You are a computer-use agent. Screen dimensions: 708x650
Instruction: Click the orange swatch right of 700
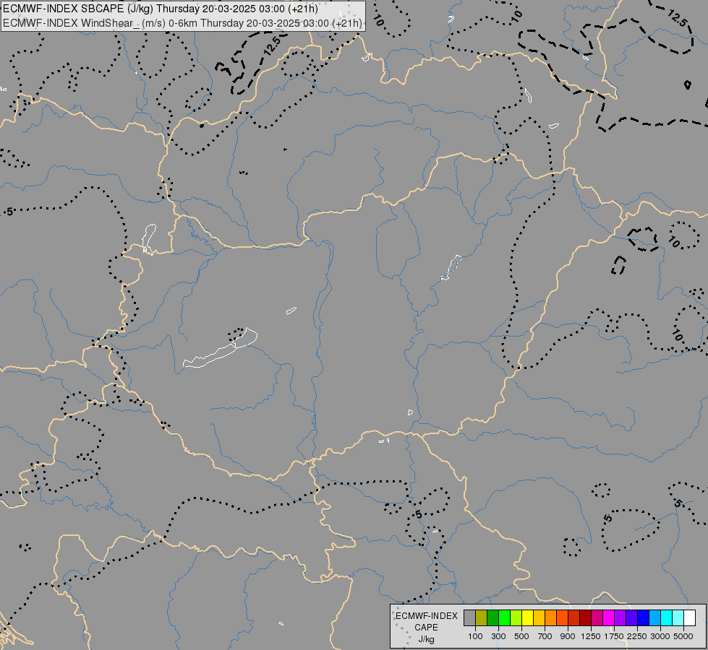(551, 617)
